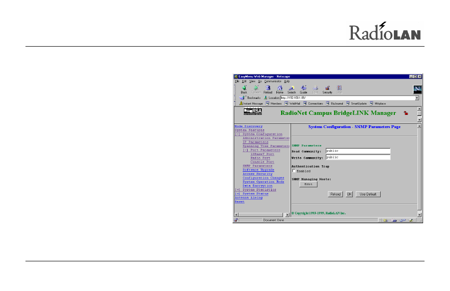Click the Back toolbar button
Viewport: 450px width, 291px height.
click(x=244, y=89)
